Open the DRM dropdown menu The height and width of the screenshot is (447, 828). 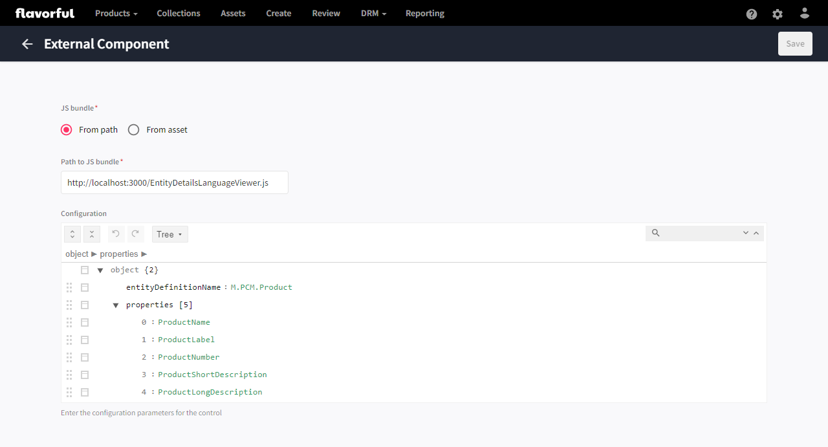click(373, 13)
